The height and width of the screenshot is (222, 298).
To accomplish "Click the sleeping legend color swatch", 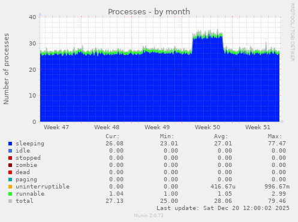I will coord(10,144).
